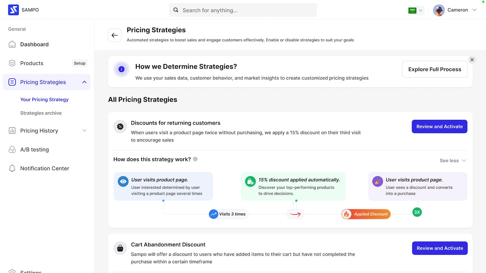Dismiss the How we Determine Strategies banner
Screen dimensions: 486x273
click(x=472, y=60)
